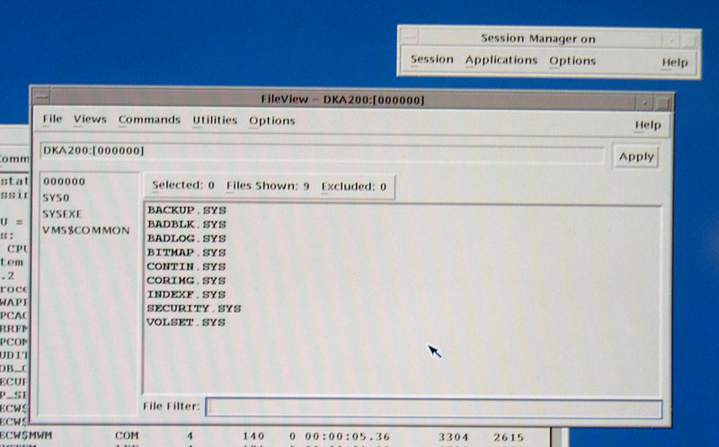Click the File Filter text field
The width and height of the screenshot is (719, 447).
pyautogui.click(x=433, y=407)
